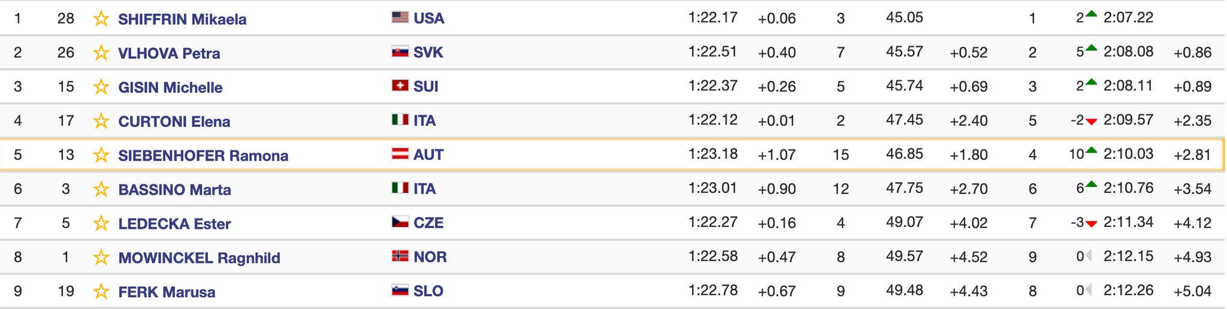
Task: Click favorite star beside LEDECKA Ester
Action: [x=101, y=224]
